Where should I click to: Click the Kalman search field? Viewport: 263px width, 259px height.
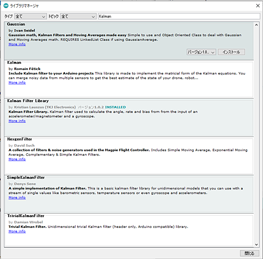point(179,16)
